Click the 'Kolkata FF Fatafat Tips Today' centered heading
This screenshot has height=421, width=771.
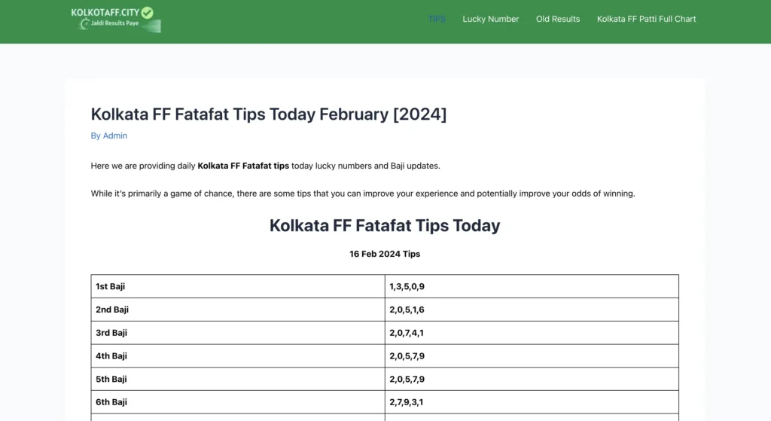tap(385, 225)
